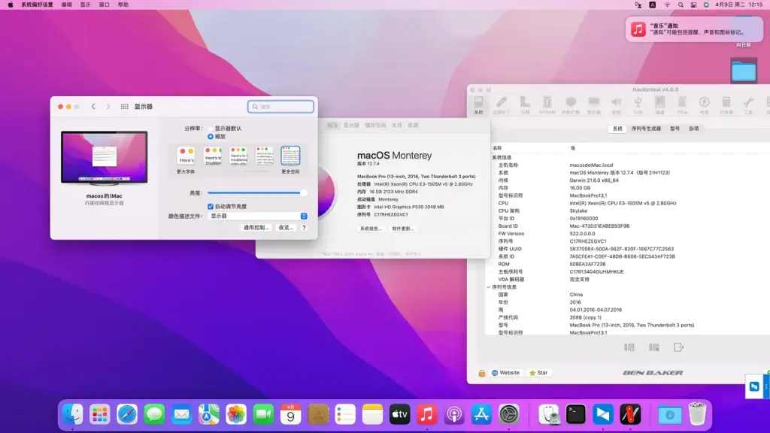
Task: Open the Apple menu
Action: pyautogui.click(x=11, y=5)
